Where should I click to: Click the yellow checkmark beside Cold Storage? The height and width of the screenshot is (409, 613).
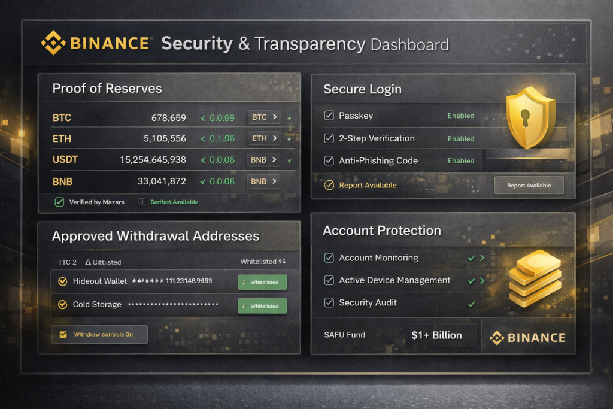click(x=62, y=305)
